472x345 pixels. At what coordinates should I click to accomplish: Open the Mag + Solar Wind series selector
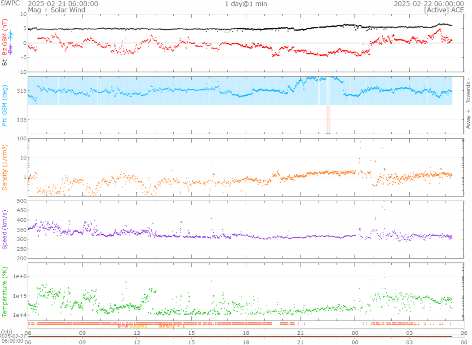pyautogui.click(x=57, y=10)
